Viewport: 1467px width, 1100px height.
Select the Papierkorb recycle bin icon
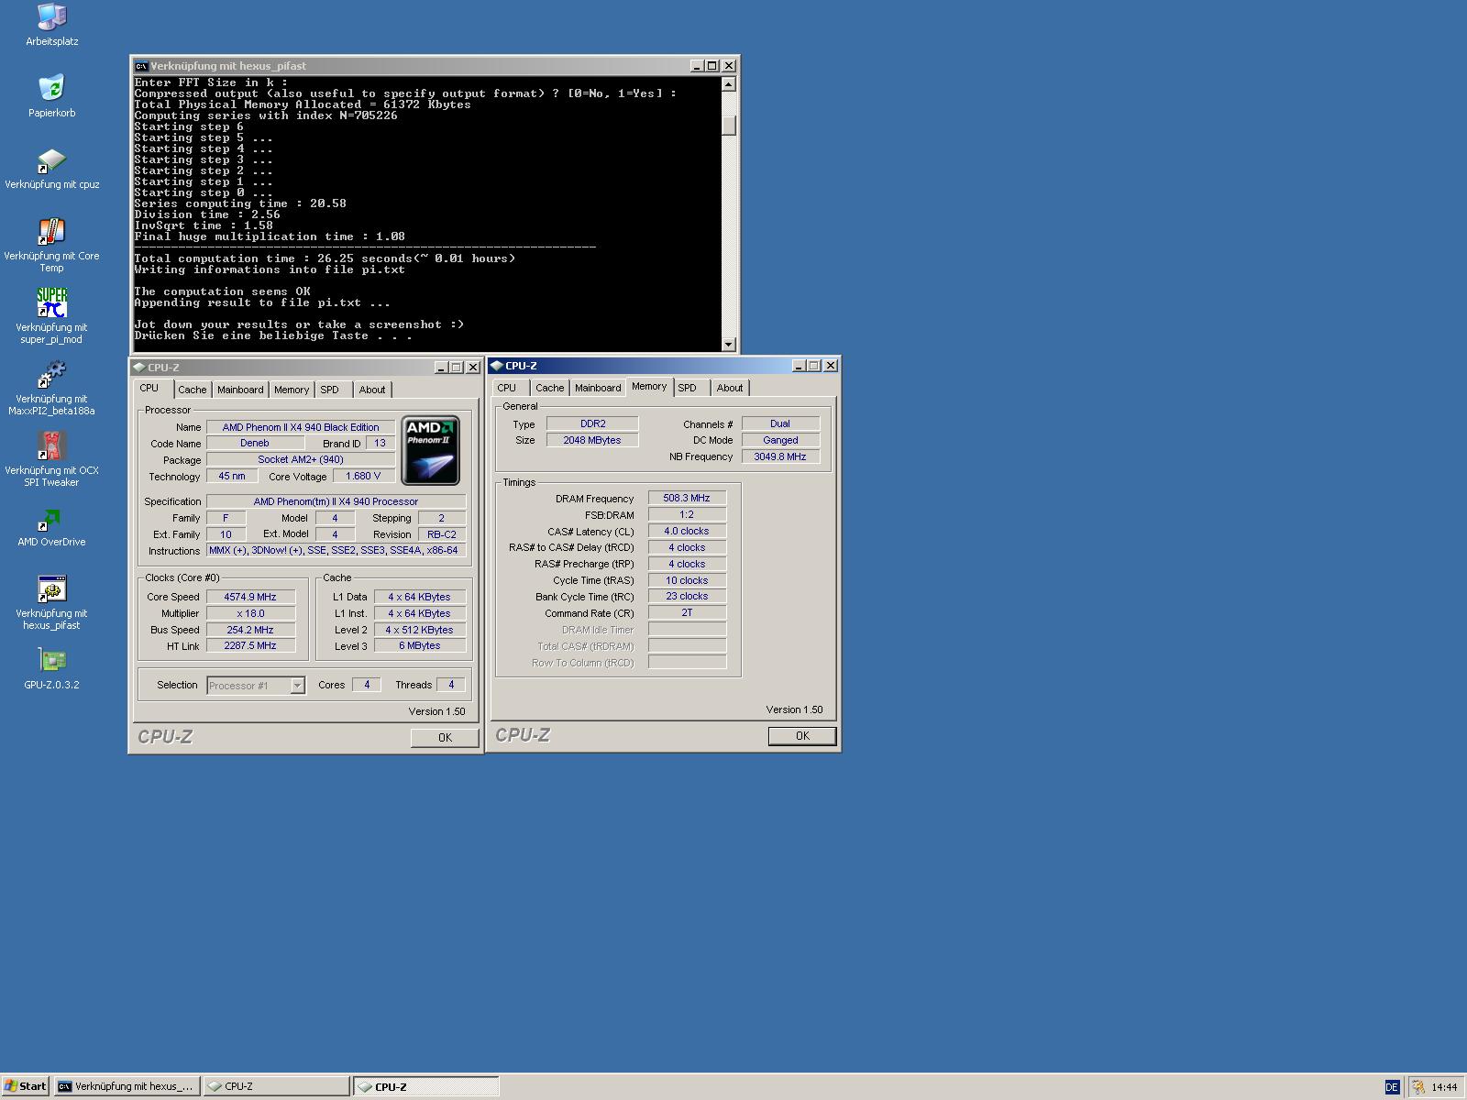tap(51, 88)
